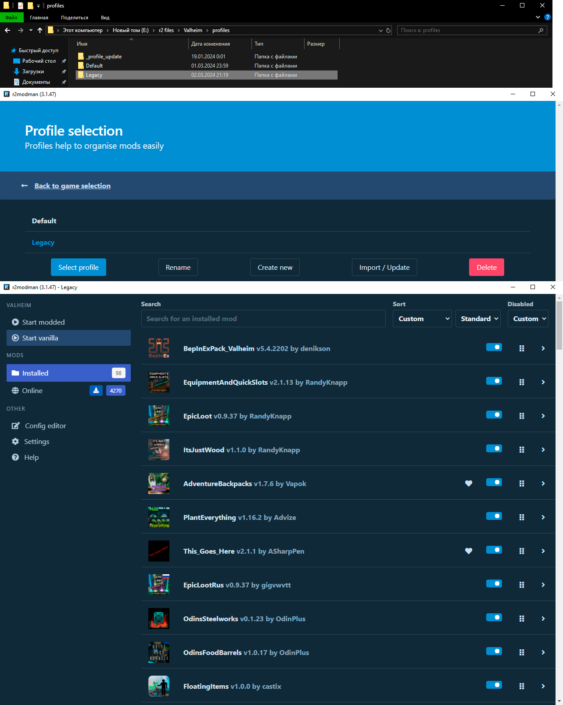The width and height of the screenshot is (563, 705).
Task: Open the Поделиться ribbon tab
Action: 75,18
